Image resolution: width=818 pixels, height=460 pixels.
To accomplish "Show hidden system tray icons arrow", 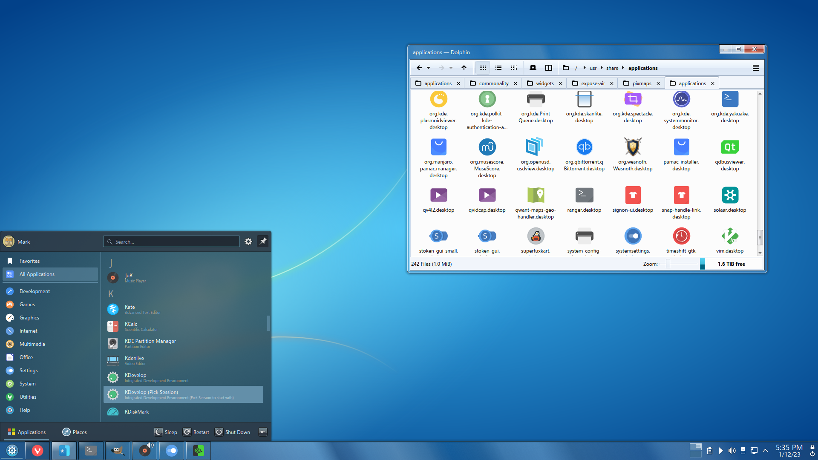I will (x=765, y=451).
